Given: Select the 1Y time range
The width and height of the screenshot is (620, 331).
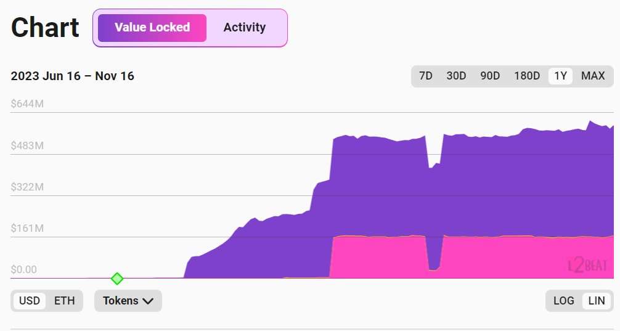Looking at the screenshot, I should [x=560, y=76].
